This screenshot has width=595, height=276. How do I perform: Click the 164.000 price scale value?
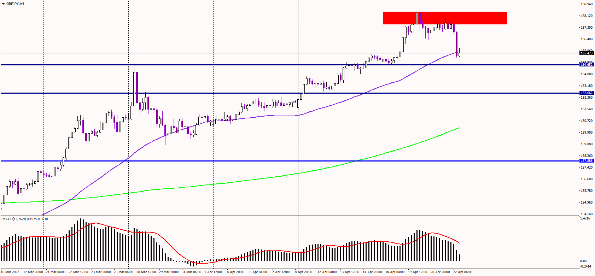click(587, 74)
